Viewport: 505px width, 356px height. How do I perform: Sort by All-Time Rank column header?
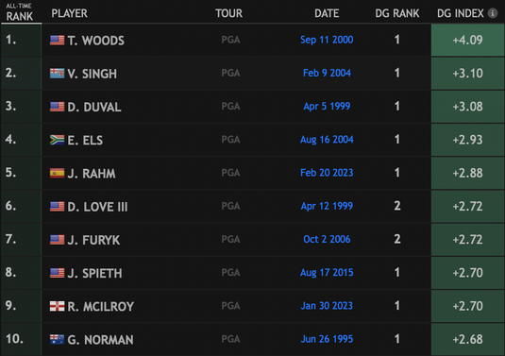[19, 12]
